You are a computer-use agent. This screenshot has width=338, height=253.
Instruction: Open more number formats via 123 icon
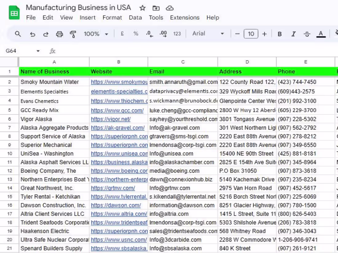click(177, 34)
